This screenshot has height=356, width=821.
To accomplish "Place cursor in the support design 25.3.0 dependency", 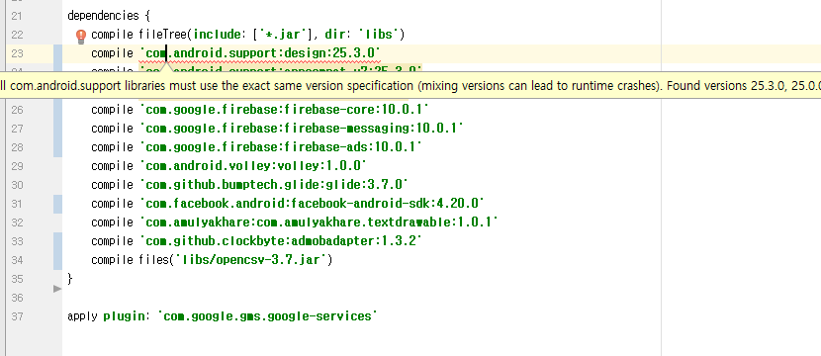I will tap(260, 52).
